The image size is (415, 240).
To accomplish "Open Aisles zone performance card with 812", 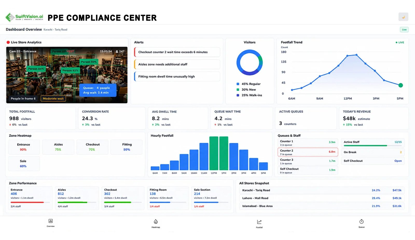I will pos(77,198).
